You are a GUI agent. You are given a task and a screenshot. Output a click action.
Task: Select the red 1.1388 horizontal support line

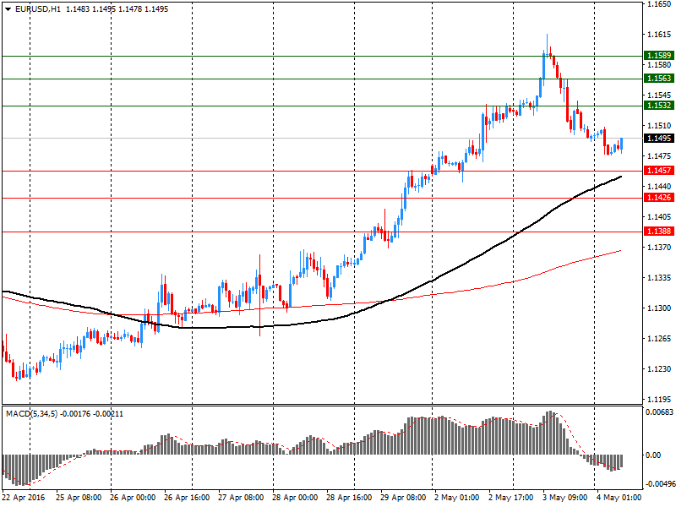pos(322,232)
